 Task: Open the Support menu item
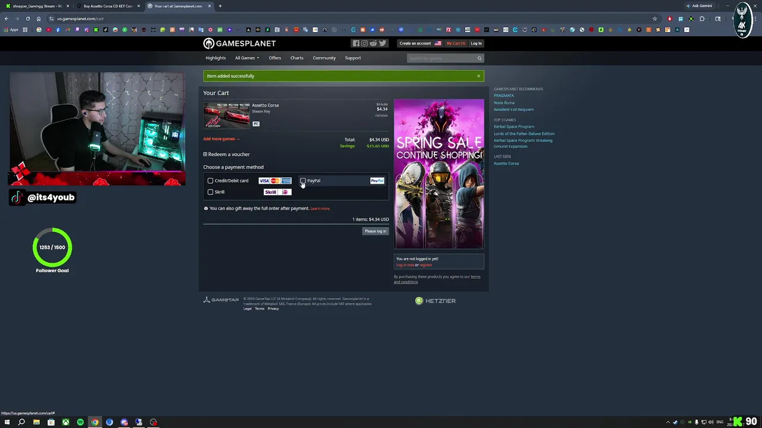pos(352,58)
